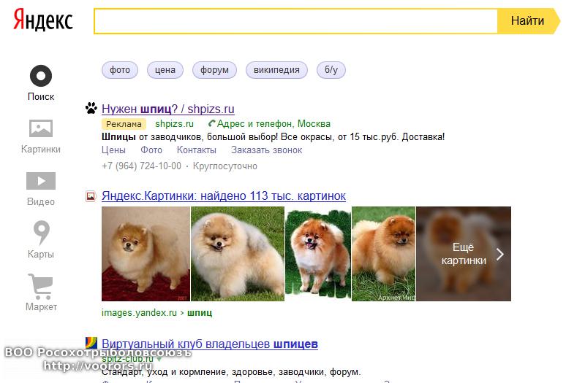Image resolution: width=566 pixels, height=383 pixels.
Task: Select the фото suggestion chip
Action: 120,70
